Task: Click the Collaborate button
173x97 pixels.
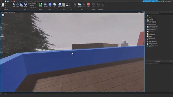Action: [x=154, y=1]
